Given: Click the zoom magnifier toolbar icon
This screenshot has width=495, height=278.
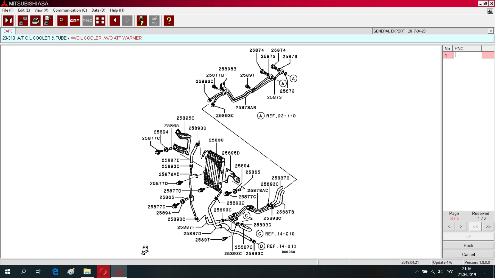Looking at the screenshot, I should [62, 21].
